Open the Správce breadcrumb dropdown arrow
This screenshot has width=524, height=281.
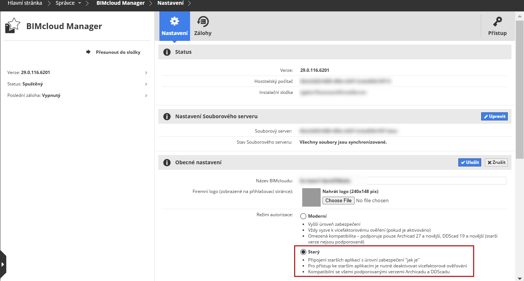pos(80,3)
